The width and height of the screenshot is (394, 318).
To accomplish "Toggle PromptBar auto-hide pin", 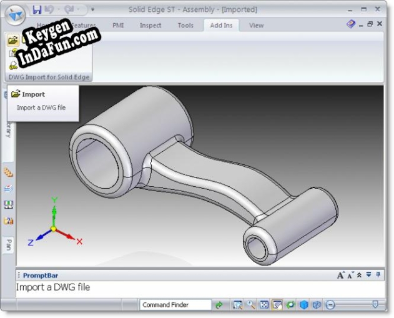I will [378, 274].
